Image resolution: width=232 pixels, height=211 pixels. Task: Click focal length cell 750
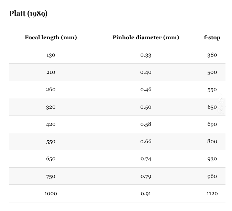pos(51,177)
